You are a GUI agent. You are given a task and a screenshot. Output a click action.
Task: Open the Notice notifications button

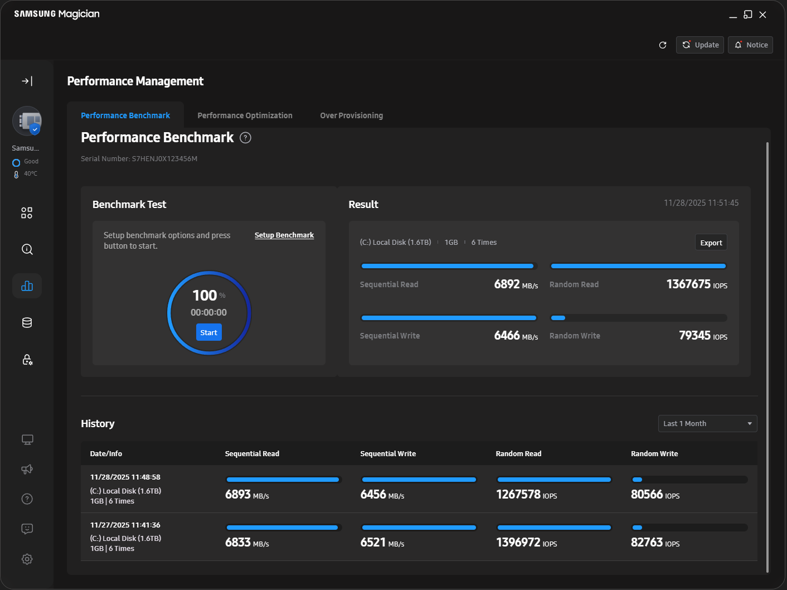pos(750,45)
